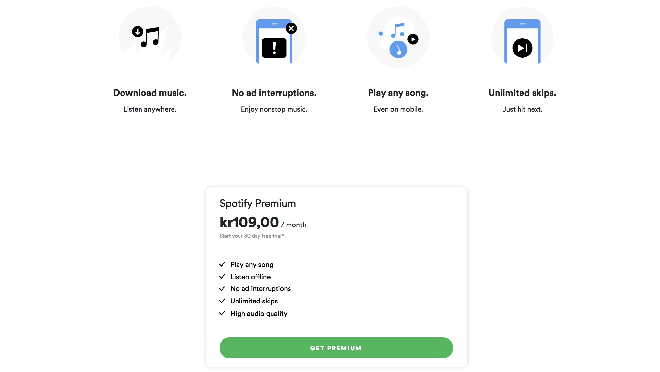Viewport: 660px width, 372px height.
Task: Click the Start your 30 day free trial text
Action: [x=252, y=236]
